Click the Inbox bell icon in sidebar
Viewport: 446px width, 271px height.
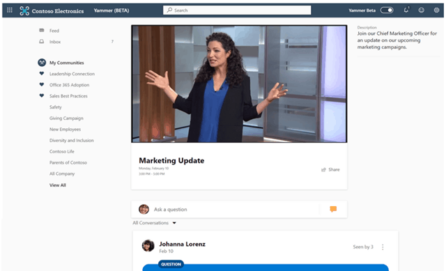42,42
